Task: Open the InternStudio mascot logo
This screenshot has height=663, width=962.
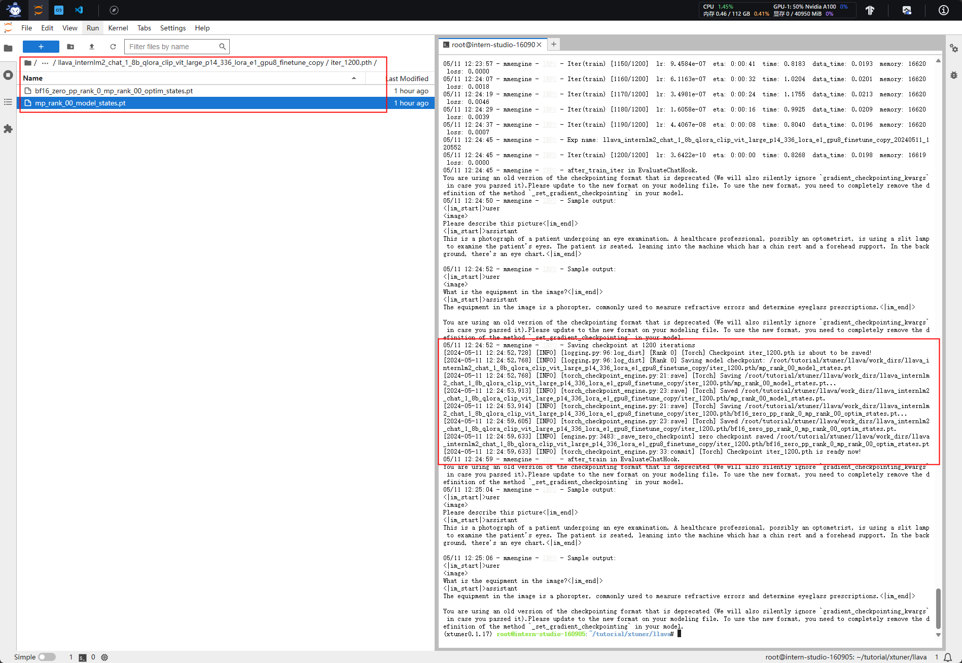Action: pyautogui.click(x=14, y=10)
